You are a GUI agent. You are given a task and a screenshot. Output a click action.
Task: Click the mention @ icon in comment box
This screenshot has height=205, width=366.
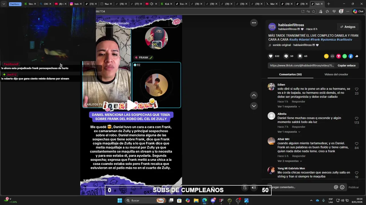336,187
